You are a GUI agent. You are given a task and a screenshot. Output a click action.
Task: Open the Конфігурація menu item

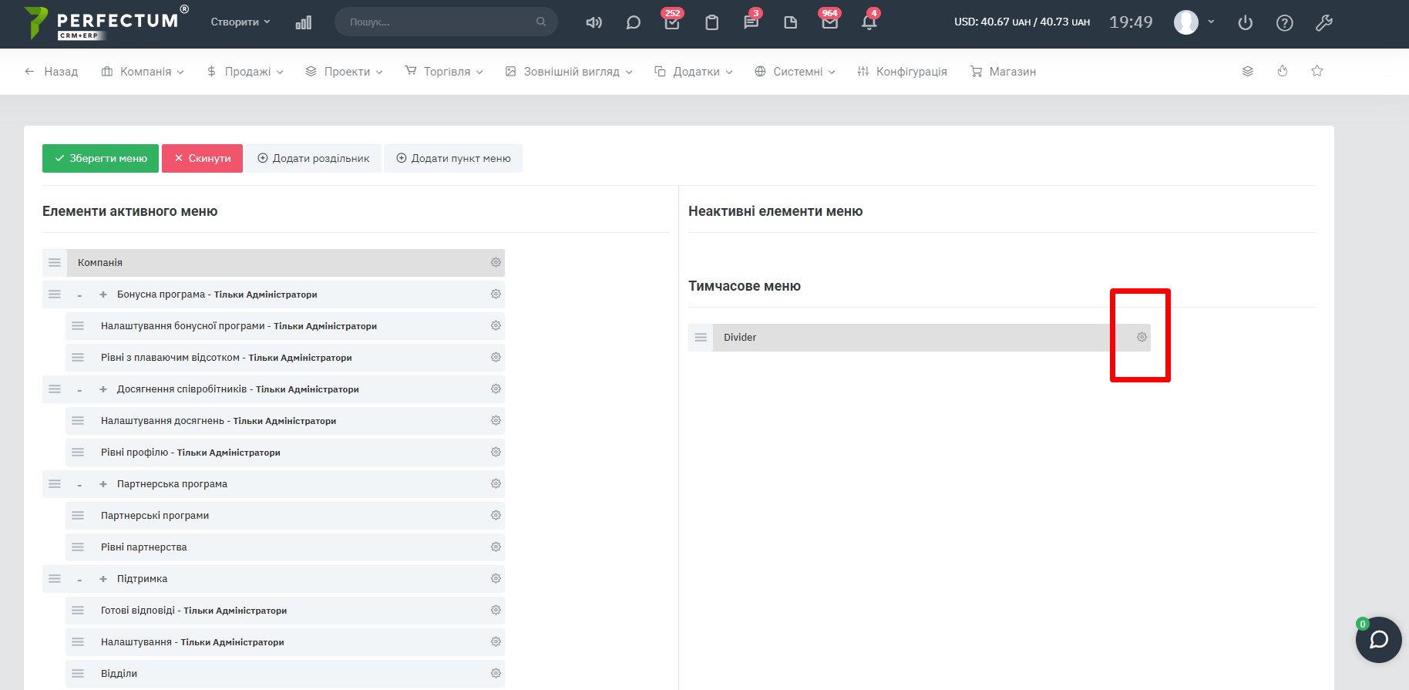click(903, 72)
